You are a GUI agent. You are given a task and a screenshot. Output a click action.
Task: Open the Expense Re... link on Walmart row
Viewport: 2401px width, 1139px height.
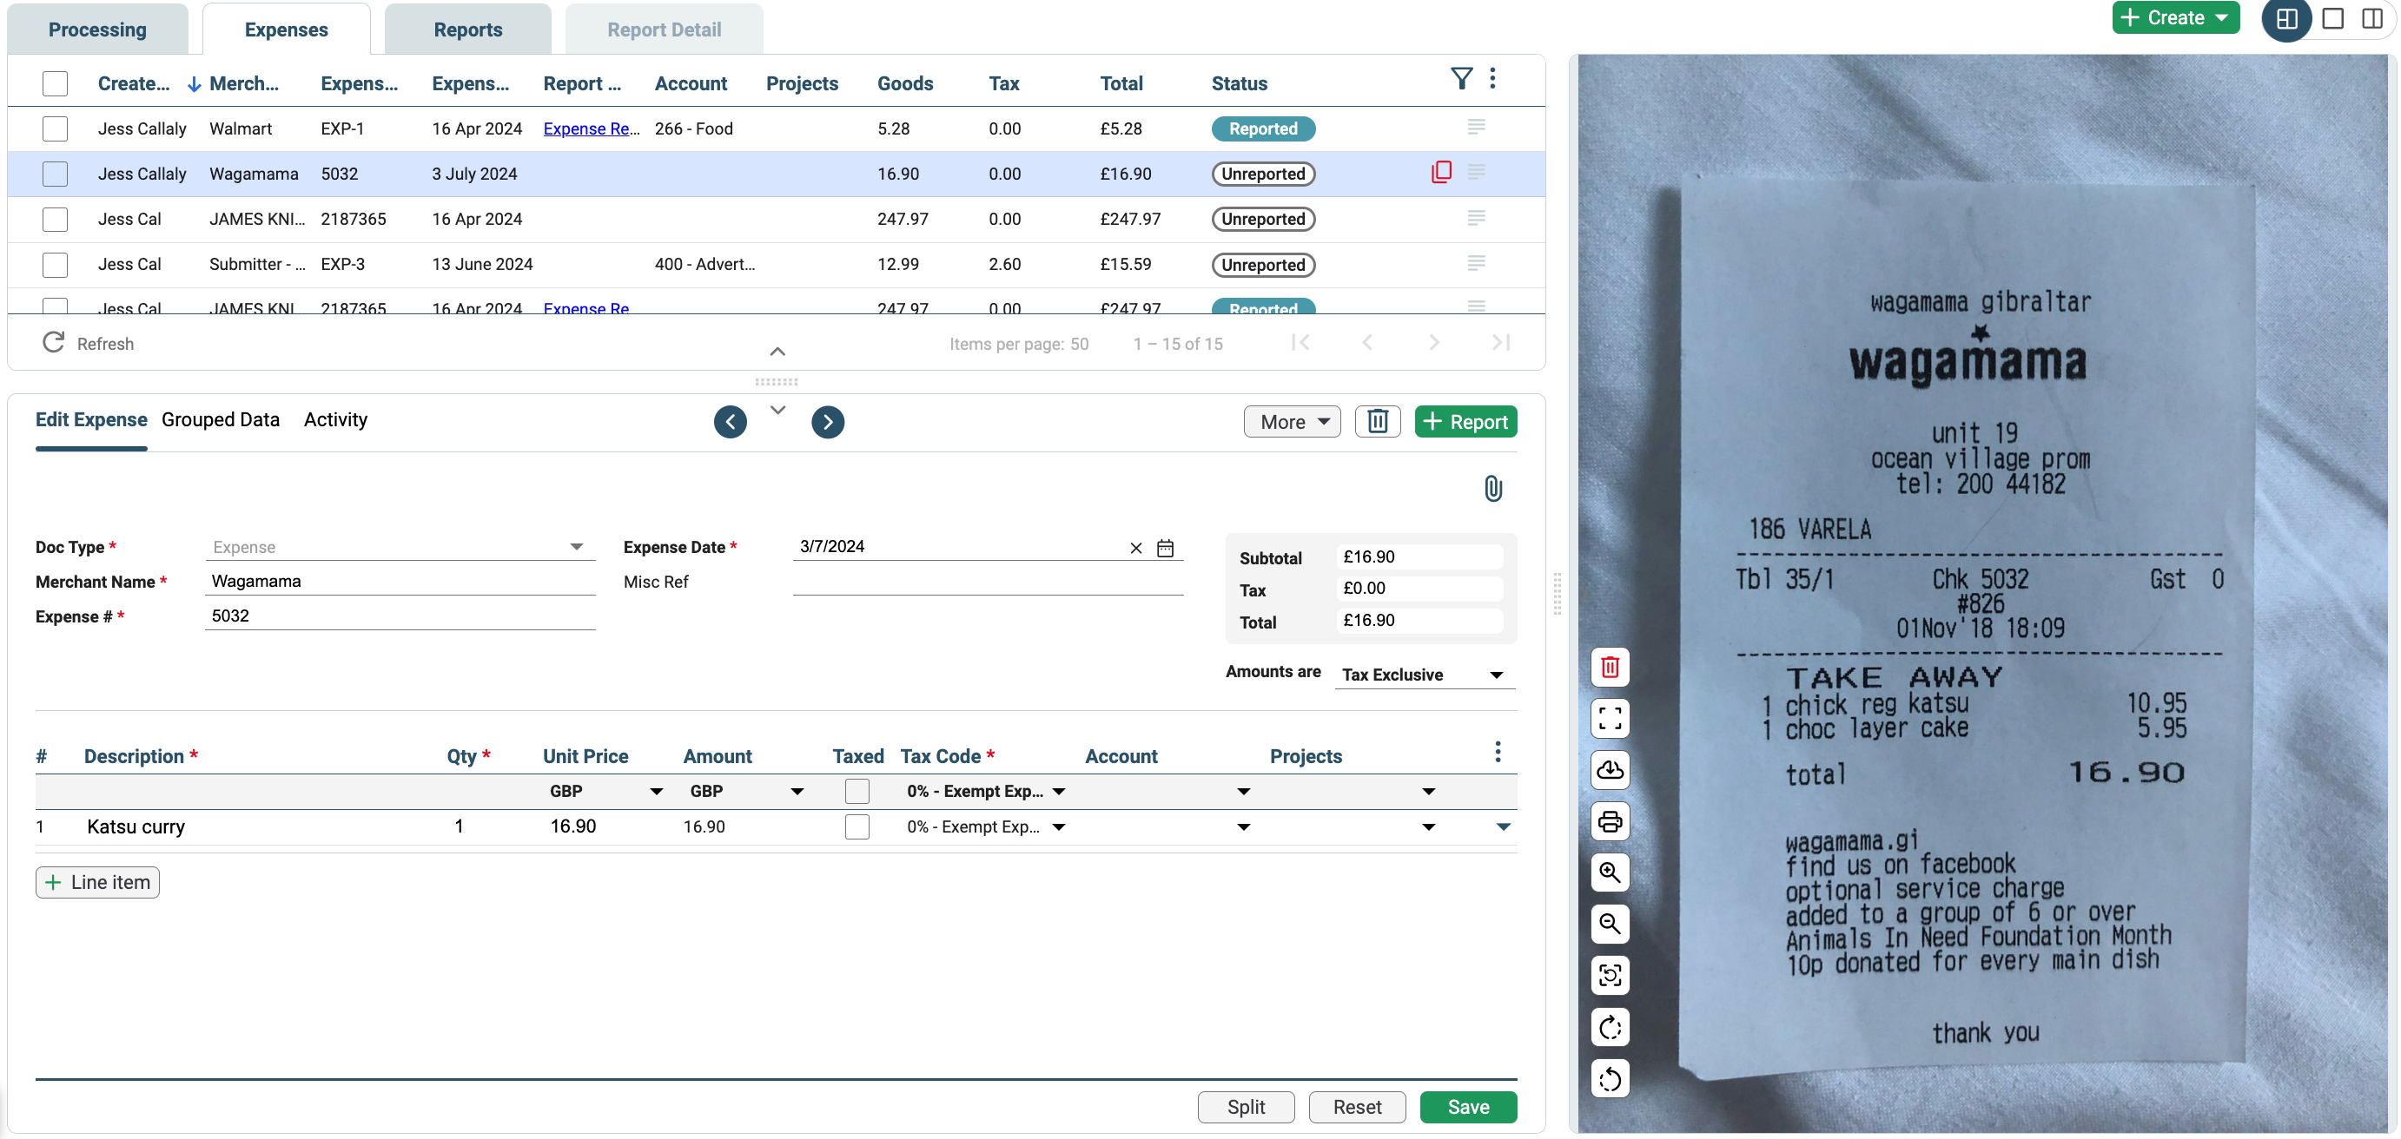coord(591,128)
